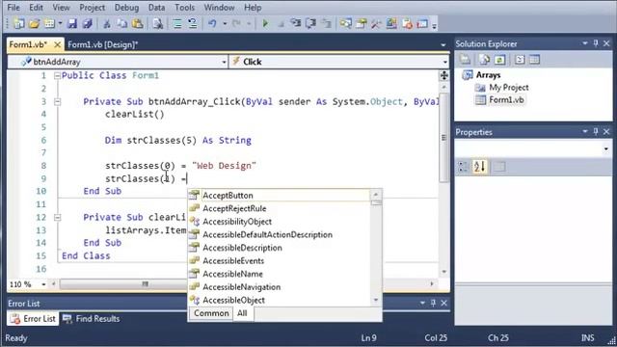Switch to the Form1.vb [Design]* tab
The image size is (617, 347).
[x=103, y=45]
